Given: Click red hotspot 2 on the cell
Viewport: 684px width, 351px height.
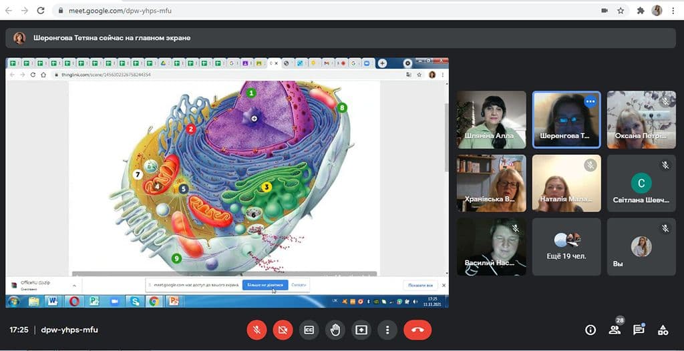Looking at the screenshot, I should pyautogui.click(x=190, y=129).
